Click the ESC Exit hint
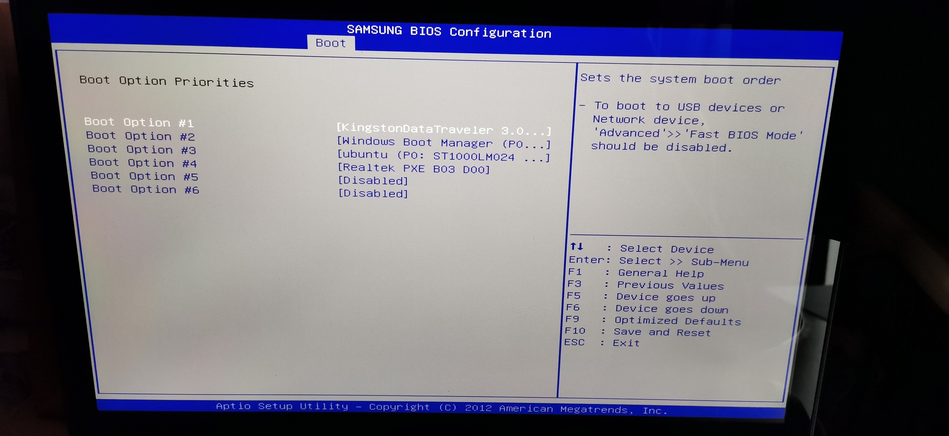 (x=602, y=343)
